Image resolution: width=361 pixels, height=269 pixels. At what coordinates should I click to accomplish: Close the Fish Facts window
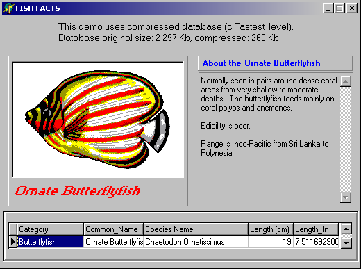[x=352, y=8]
